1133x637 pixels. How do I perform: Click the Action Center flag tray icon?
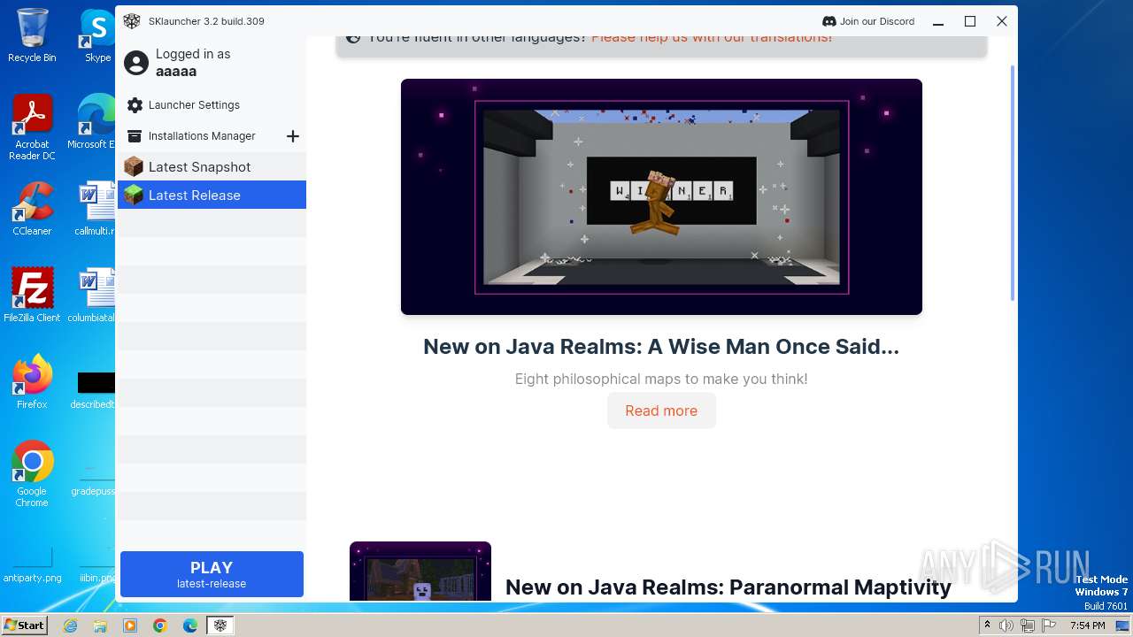(1048, 625)
